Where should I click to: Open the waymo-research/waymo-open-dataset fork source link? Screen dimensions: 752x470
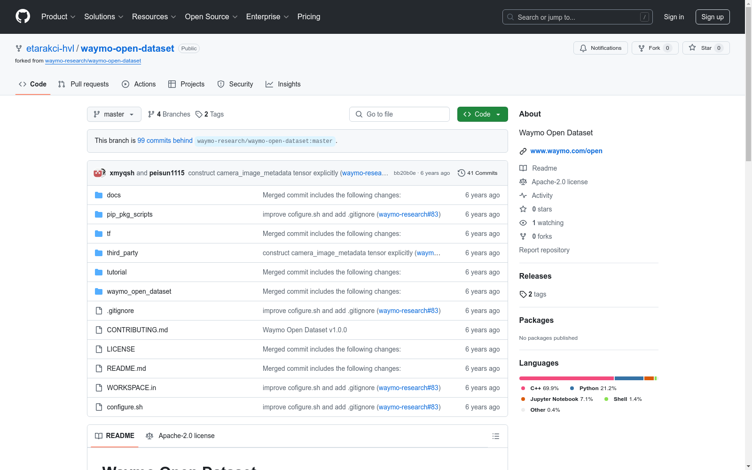click(93, 61)
